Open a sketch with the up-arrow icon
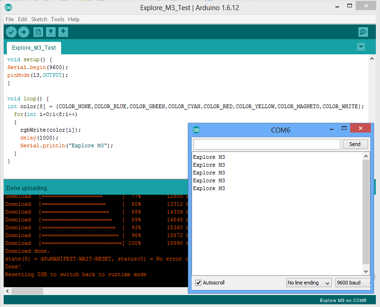The image size is (380, 307). point(51,32)
